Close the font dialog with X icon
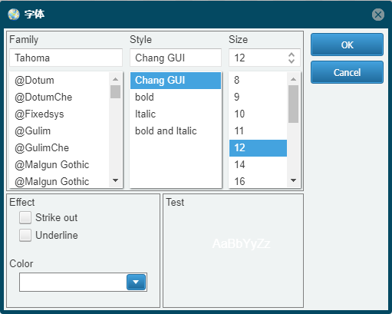 [378, 15]
